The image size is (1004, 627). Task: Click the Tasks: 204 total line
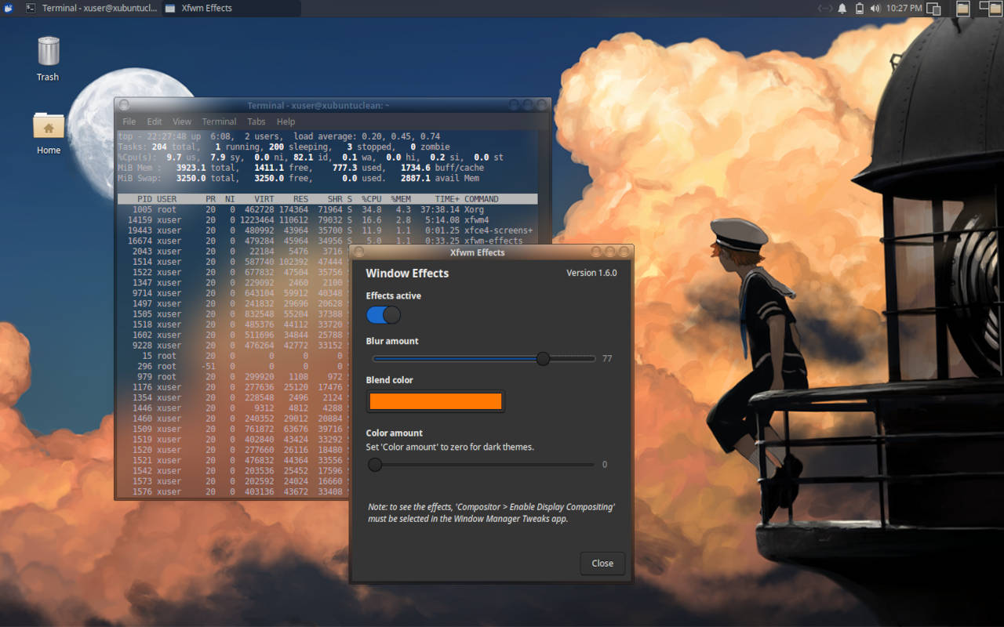pyautogui.click(x=284, y=147)
